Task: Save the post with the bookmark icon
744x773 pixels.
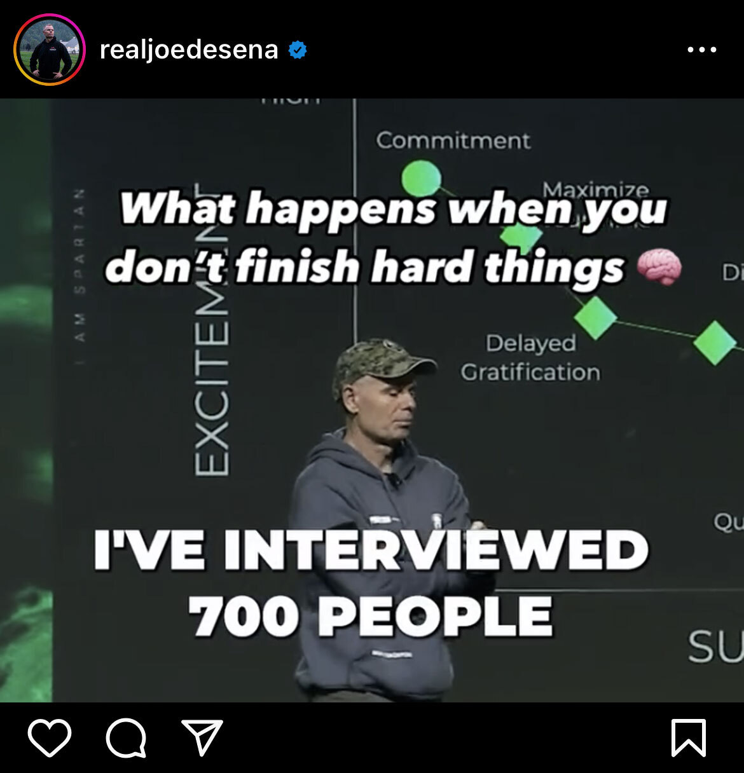Action: pos(689,738)
